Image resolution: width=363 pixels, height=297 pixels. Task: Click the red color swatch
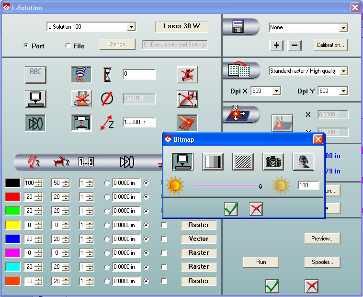coord(12,197)
